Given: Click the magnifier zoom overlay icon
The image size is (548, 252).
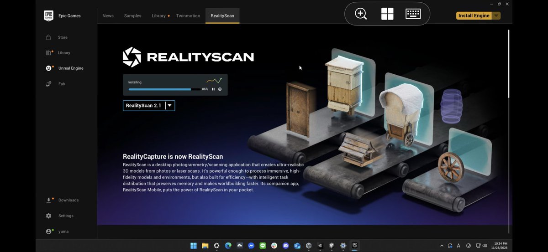Looking at the screenshot, I should 361,14.
